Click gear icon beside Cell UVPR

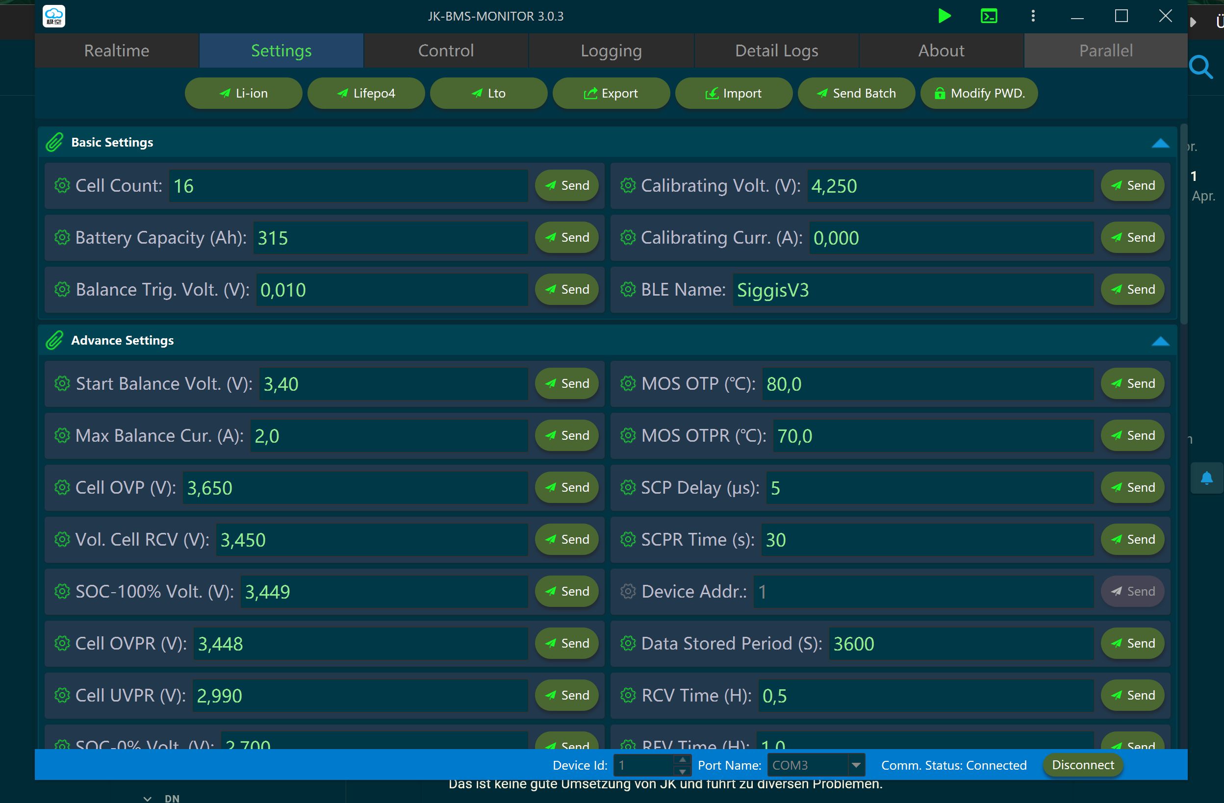62,695
